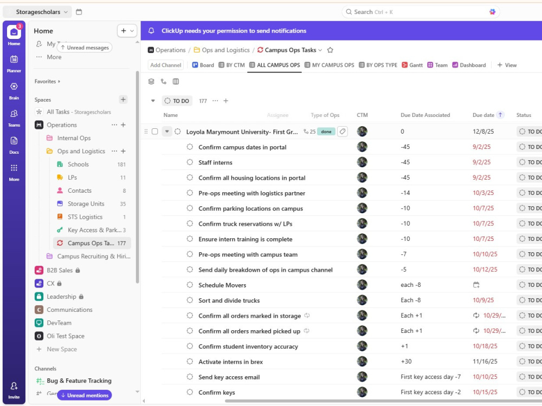Click the Unread mentions pill button
Image resolution: width=542 pixels, height=406 pixels.
coord(85,395)
